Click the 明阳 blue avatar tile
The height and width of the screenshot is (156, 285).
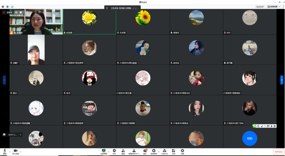[x=250, y=138]
